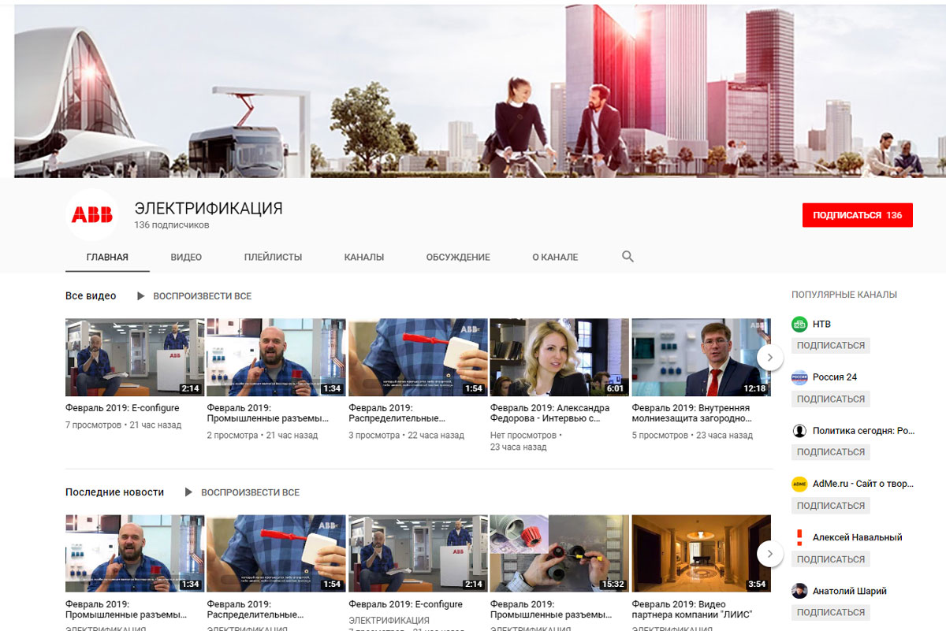Click the "3 просмотра • 22 часа назад" text
Viewport: 946px width, 631px height.
pyautogui.click(x=407, y=435)
